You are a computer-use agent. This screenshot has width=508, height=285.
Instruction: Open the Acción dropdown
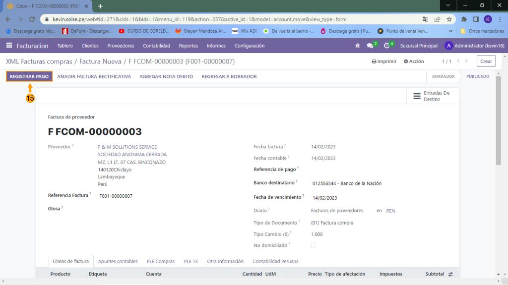click(x=414, y=61)
